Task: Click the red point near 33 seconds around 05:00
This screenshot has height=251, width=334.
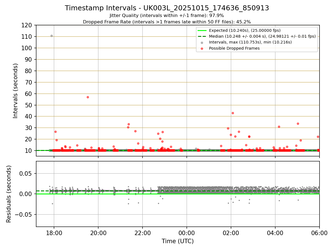Action: (x=298, y=124)
